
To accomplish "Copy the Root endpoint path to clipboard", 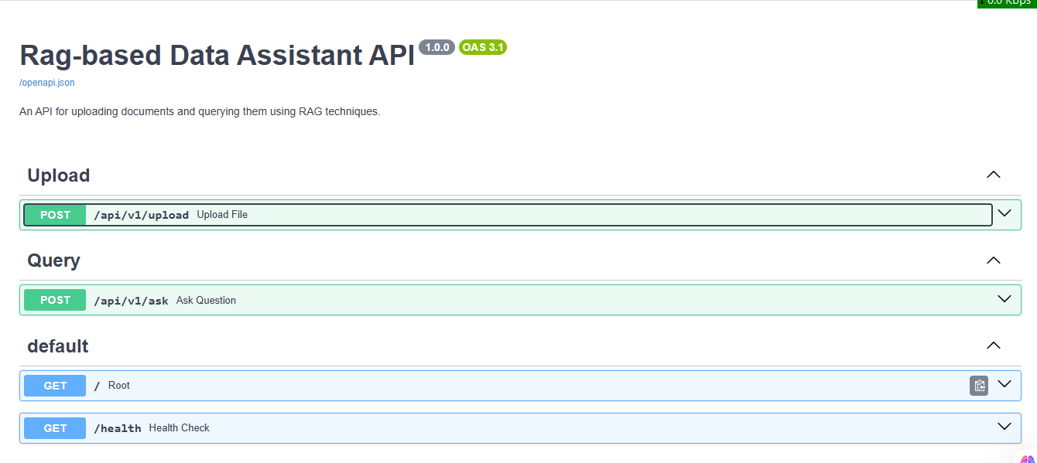I will (979, 386).
